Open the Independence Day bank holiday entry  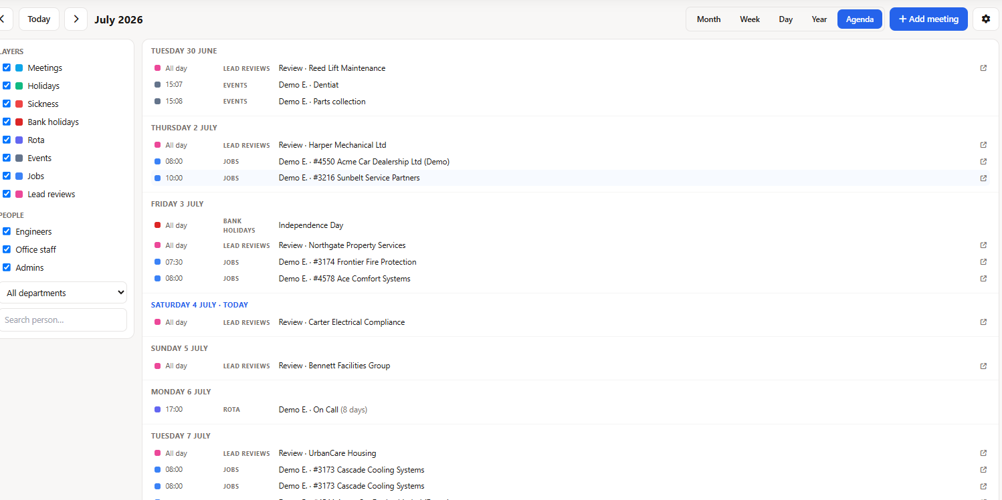(x=571, y=225)
